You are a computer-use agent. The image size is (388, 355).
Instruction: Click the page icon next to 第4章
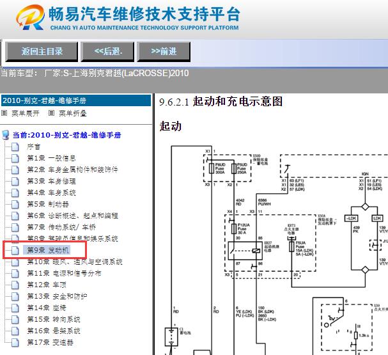pyautogui.click(x=15, y=193)
